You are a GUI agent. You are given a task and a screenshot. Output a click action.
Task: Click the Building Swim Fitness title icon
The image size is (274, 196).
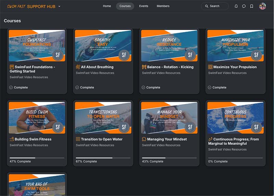[x=12, y=139]
